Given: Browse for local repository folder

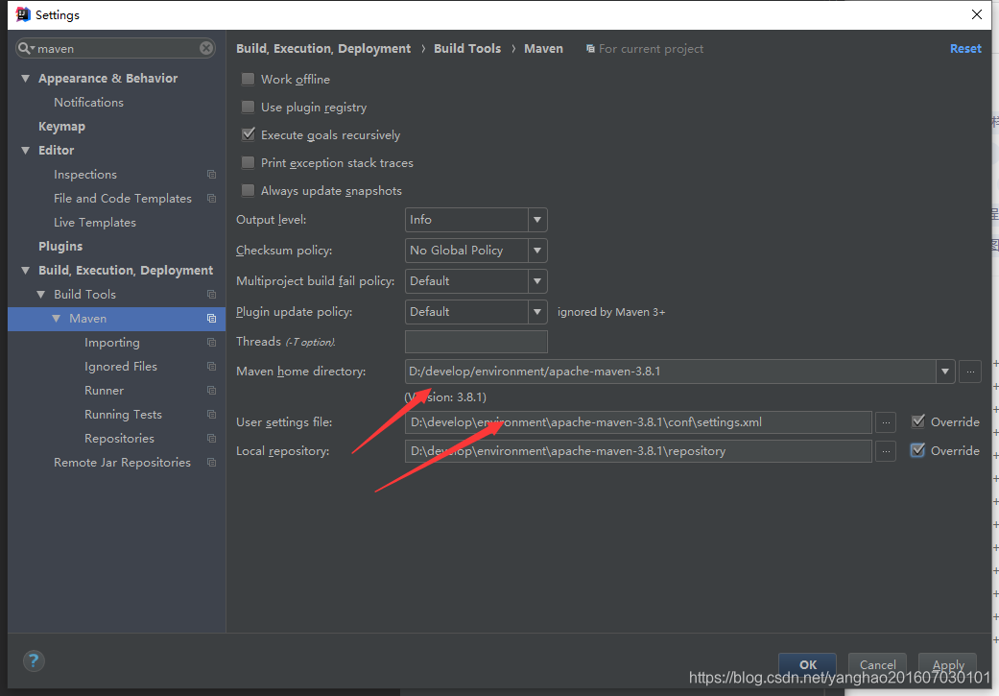Looking at the screenshot, I should click(886, 451).
